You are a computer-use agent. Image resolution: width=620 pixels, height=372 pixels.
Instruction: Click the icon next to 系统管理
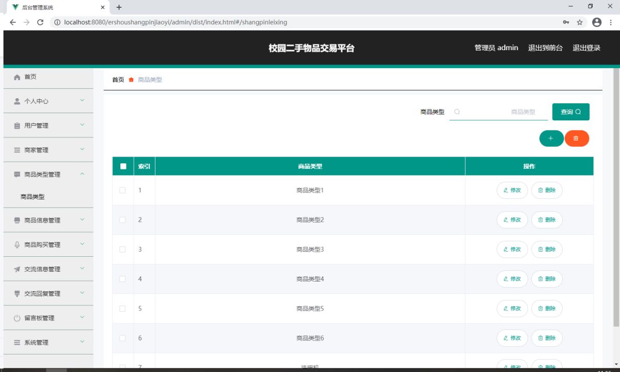tap(17, 343)
